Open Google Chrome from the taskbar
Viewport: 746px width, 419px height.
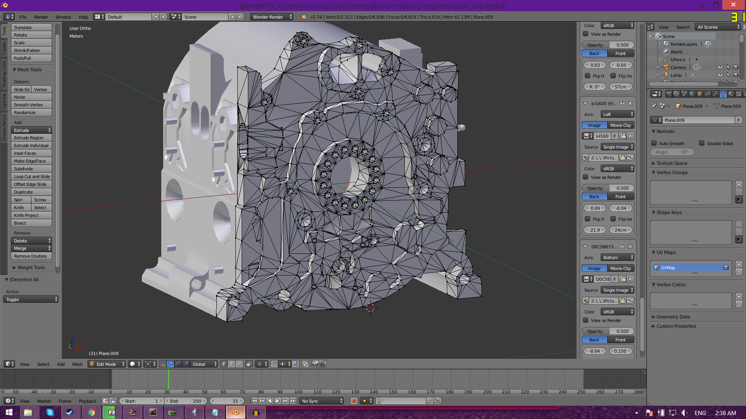point(91,412)
